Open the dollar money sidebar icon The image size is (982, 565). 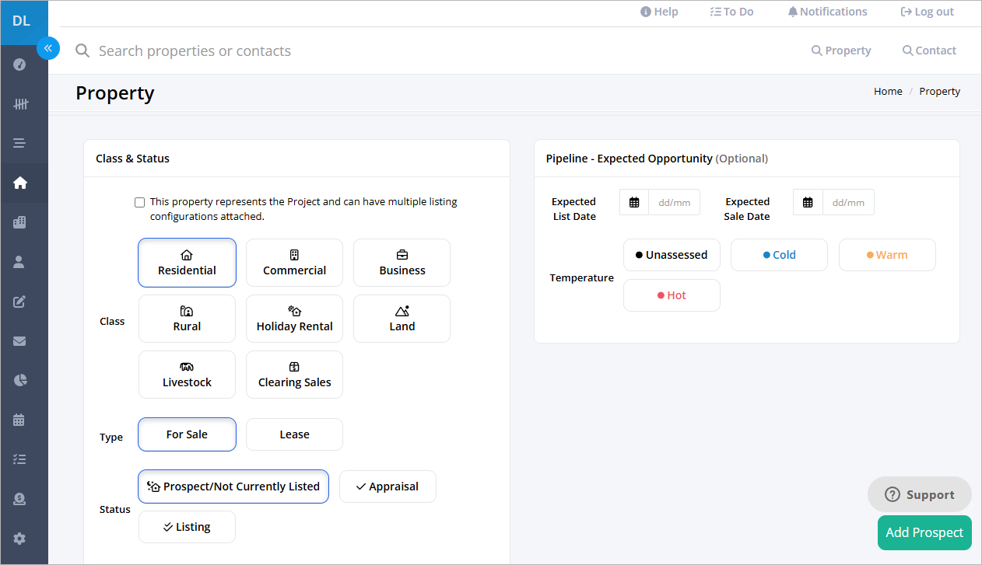(20, 499)
